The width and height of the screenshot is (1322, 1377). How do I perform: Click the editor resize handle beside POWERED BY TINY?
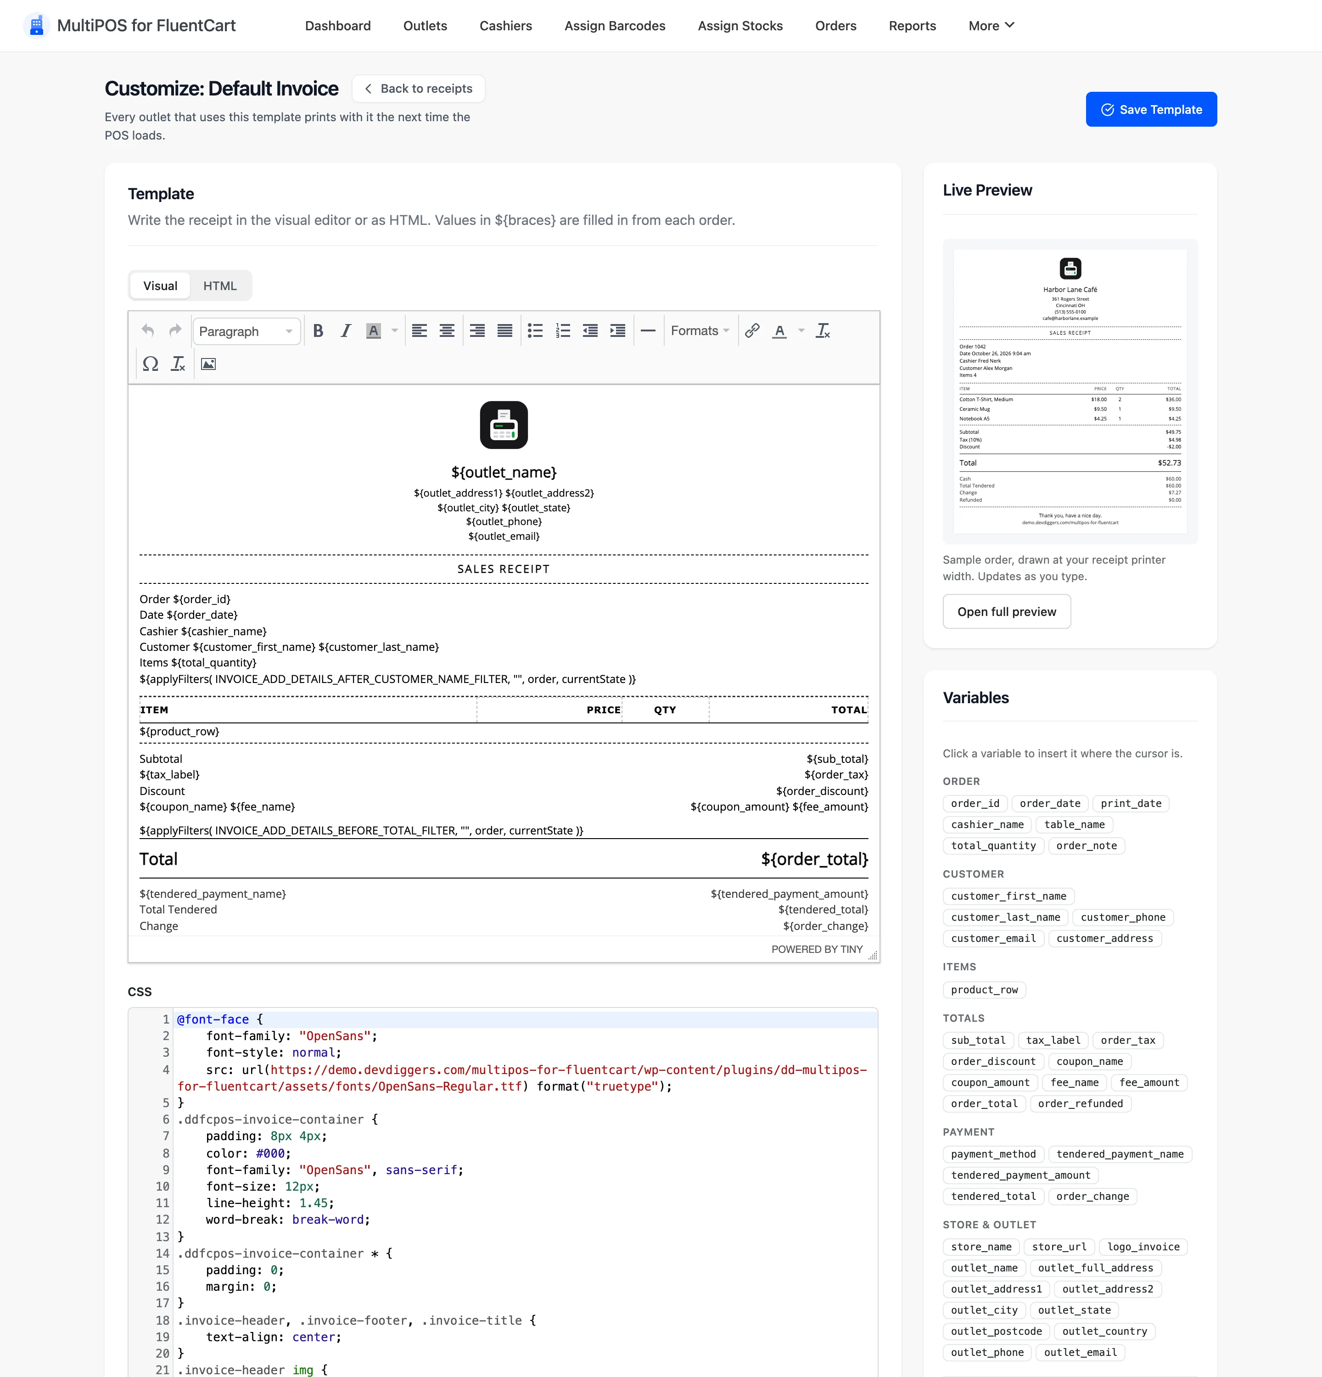(873, 956)
